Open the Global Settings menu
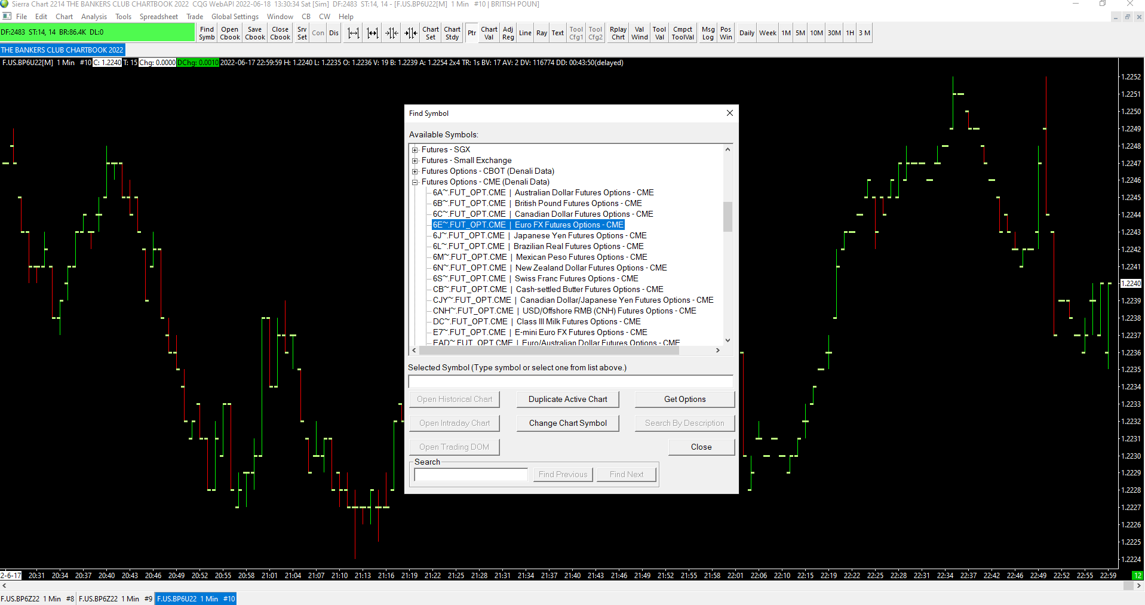This screenshot has width=1145, height=605. [235, 17]
